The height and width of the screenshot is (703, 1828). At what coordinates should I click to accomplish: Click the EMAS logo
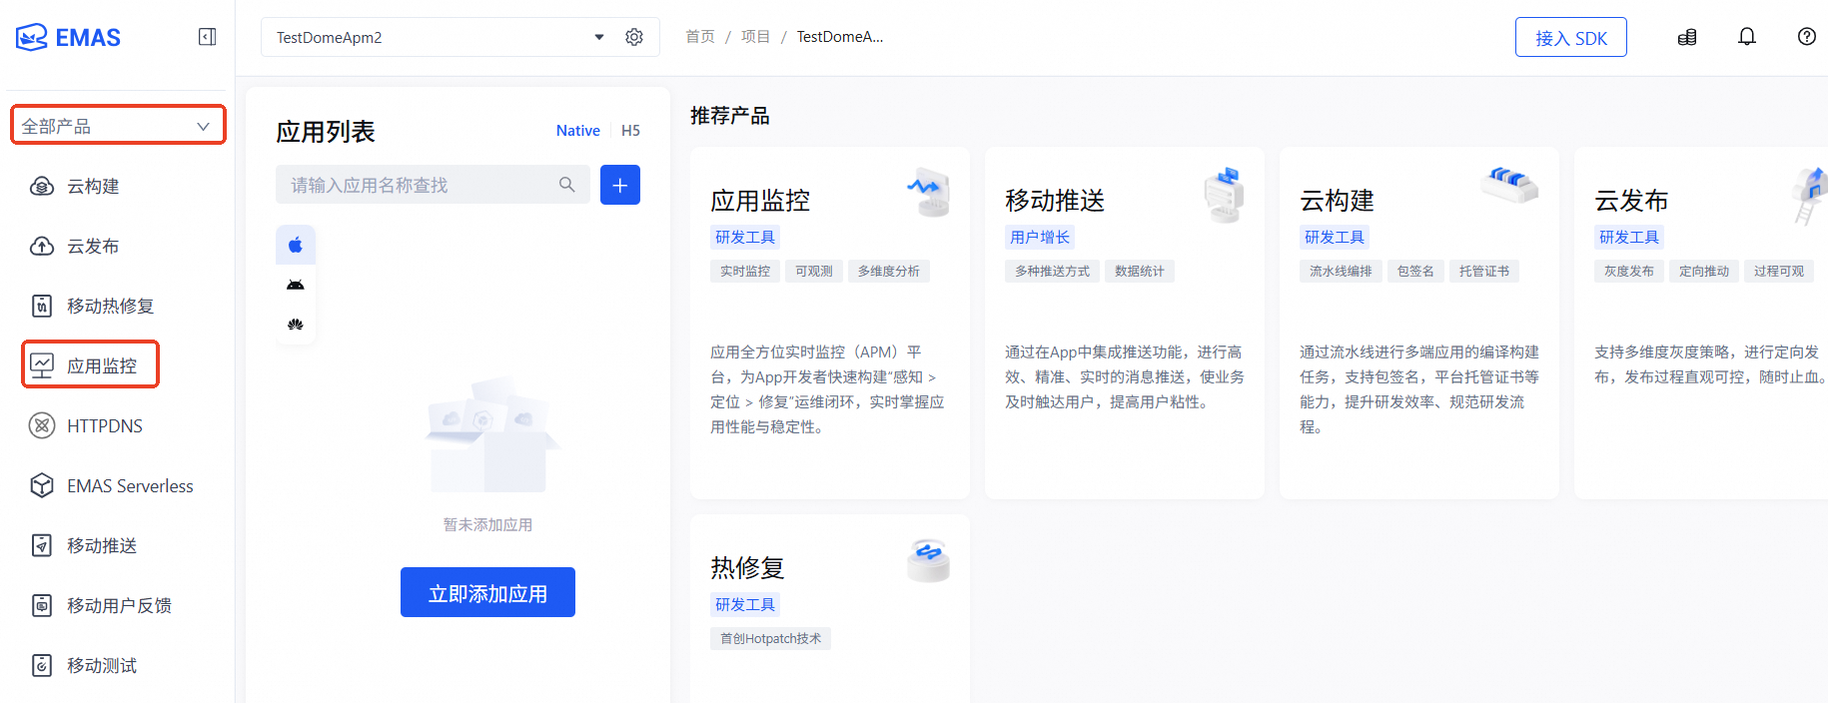click(68, 38)
